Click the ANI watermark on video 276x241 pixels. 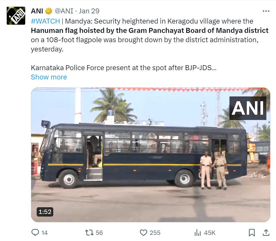pos(248,108)
